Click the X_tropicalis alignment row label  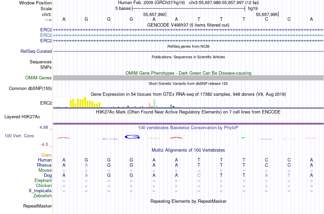[x=40, y=191]
